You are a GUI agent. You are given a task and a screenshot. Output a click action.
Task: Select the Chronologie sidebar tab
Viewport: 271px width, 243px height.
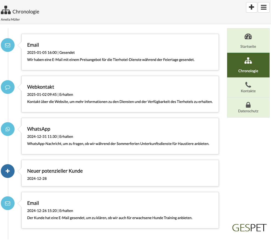[x=248, y=65]
